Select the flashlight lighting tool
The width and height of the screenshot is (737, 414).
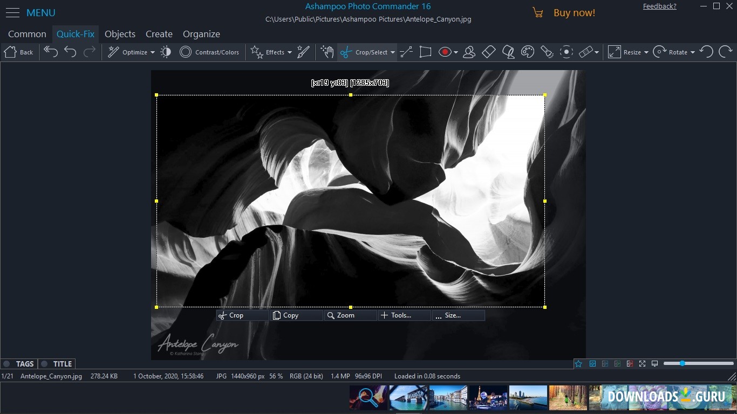tap(547, 52)
